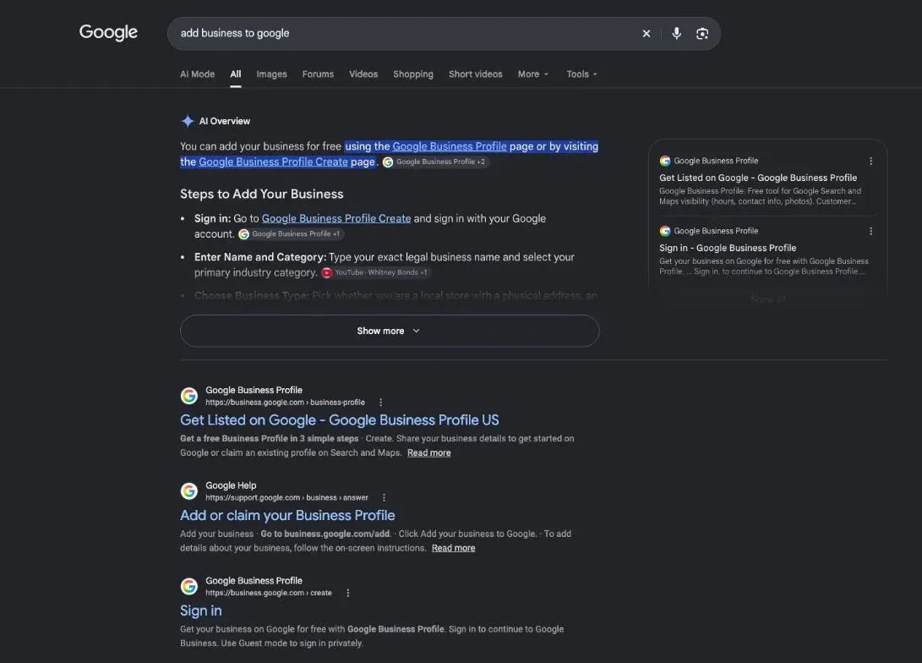Open the Sign in search result title
The height and width of the screenshot is (663, 922).
pyautogui.click(x=201, y=611)
